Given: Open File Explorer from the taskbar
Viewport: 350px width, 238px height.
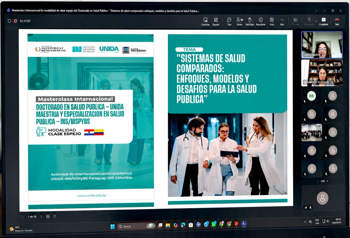Looking at the screenshot, I should click(x=168, y=225).
